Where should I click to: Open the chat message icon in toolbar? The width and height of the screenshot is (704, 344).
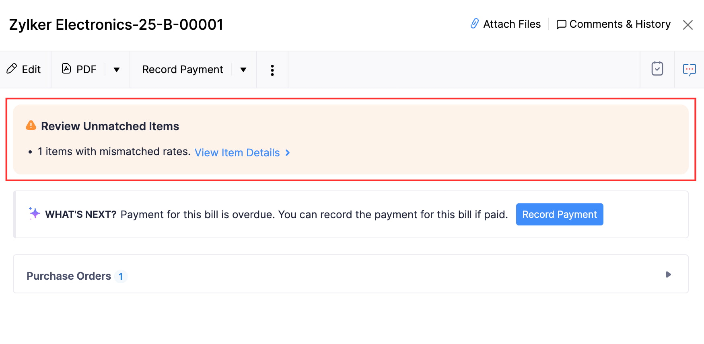tap(689, 70)
